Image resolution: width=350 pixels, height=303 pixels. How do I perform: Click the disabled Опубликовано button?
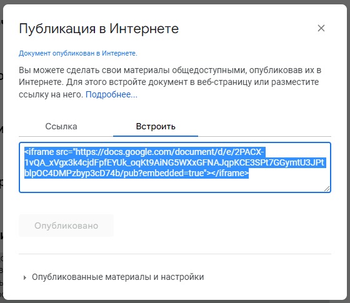pyautogui.click(x=66, y=226)
